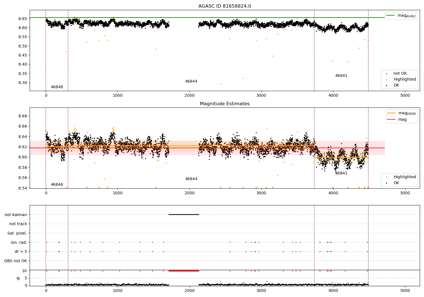Screen dimensions: 424x297
Task: Click the '10' tick on the dr axis
Action: (x=25, y=271)
